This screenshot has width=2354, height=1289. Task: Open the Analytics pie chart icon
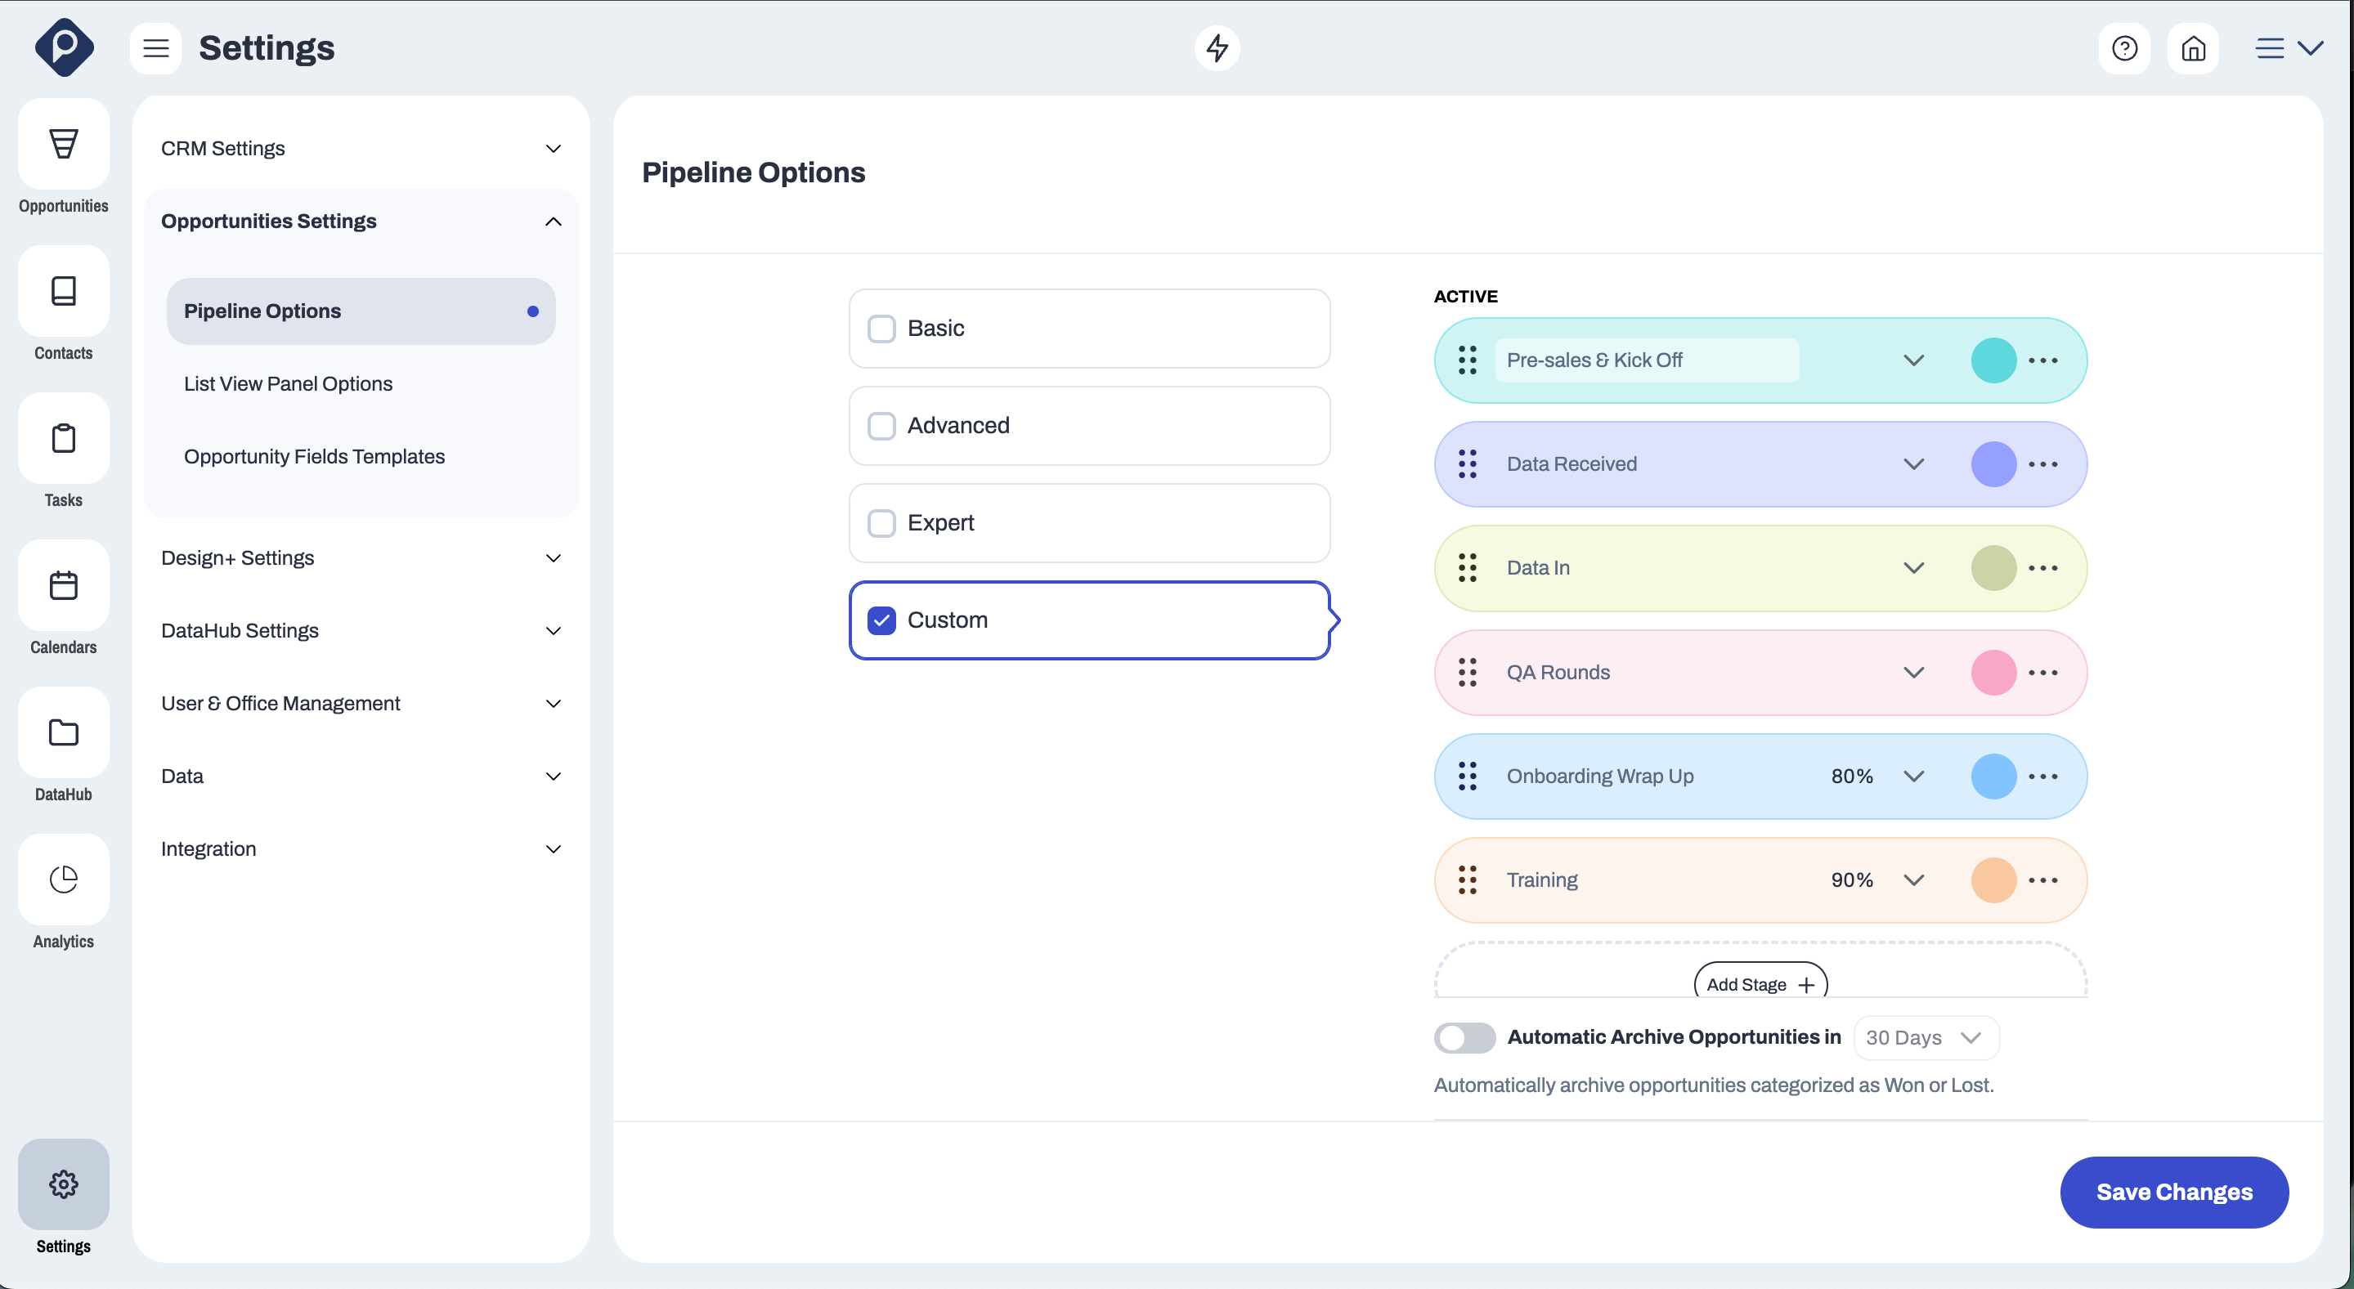63,879
